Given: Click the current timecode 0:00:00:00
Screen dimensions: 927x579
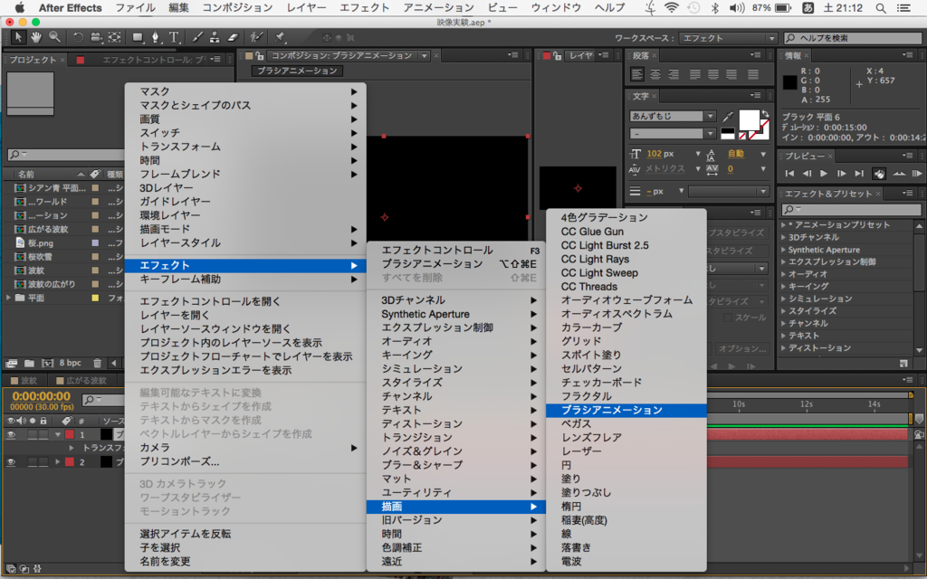Looking at the screenshot, I should click(x=42, y=396).
